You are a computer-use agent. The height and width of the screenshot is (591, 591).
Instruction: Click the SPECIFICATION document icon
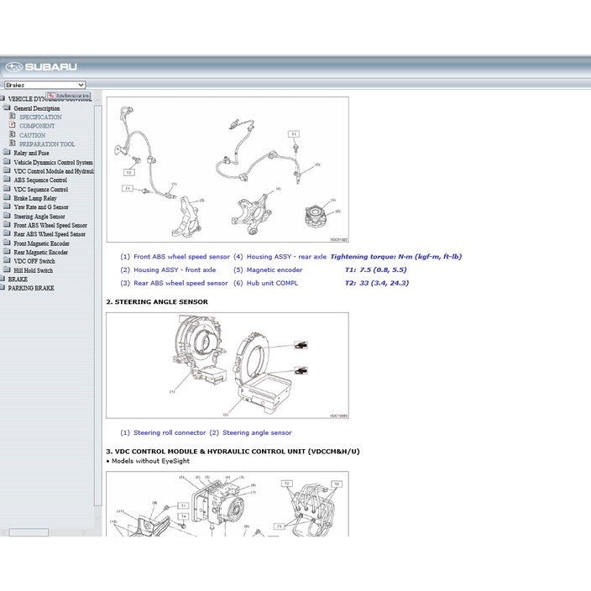(x=13, y=117)
